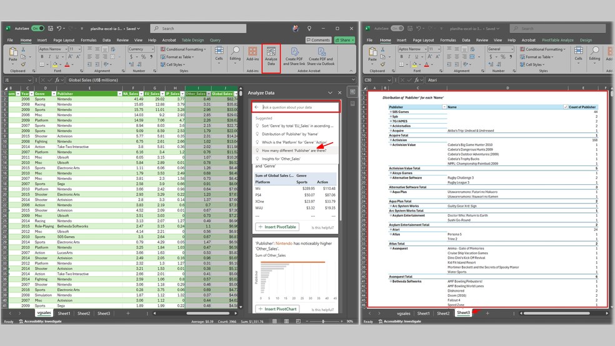Select Page Break Preview in left status bar
Screen dimensions: 615x346
pyautogui.click(x=298, y=321)
